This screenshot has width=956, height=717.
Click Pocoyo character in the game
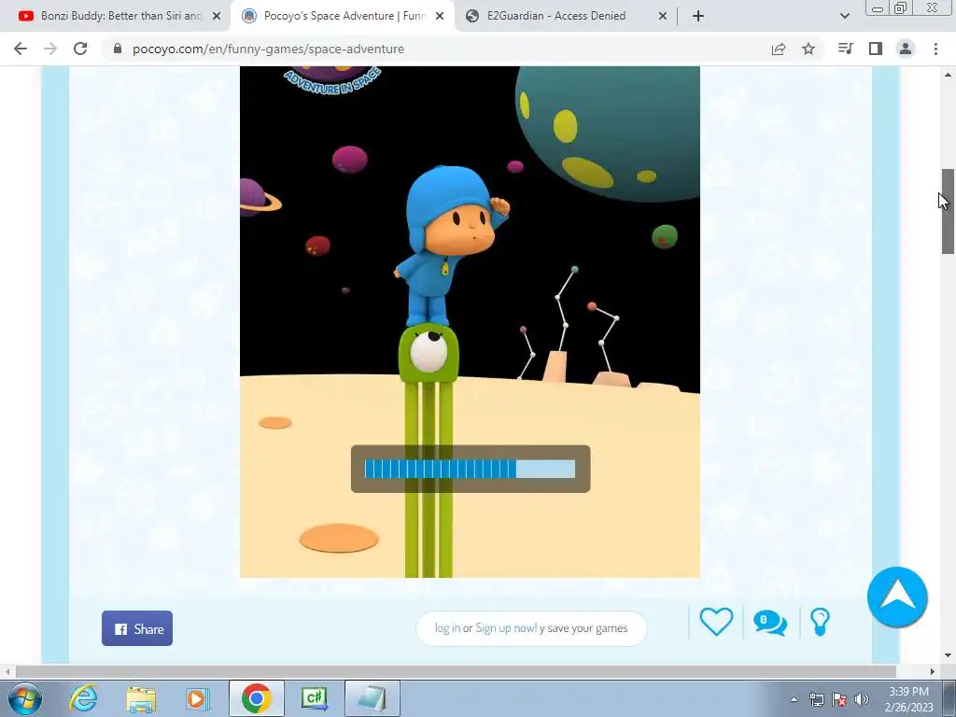tap(450, 246)
